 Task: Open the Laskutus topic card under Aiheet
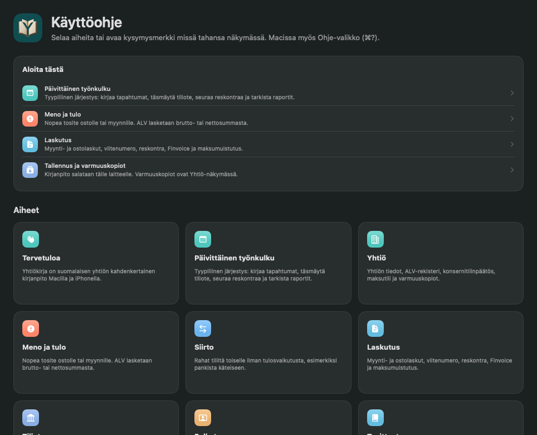(x=441, y=352)
